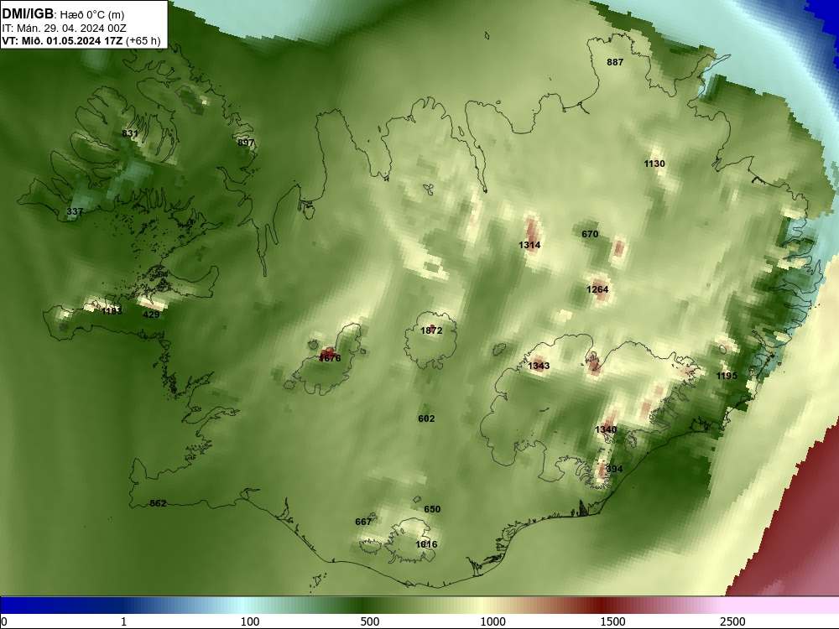Click the DMI/IGB title label
This screenshot has width=839, height=629.
tap(28, 14)
